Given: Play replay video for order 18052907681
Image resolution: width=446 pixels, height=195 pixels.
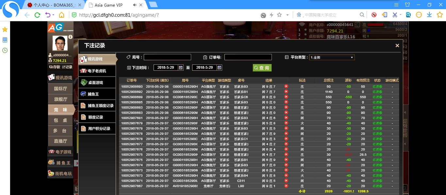Looking at the screenshot, I should point(286,118).
